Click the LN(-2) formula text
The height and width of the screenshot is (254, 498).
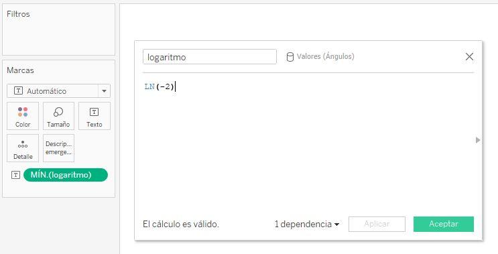point(159,86)
